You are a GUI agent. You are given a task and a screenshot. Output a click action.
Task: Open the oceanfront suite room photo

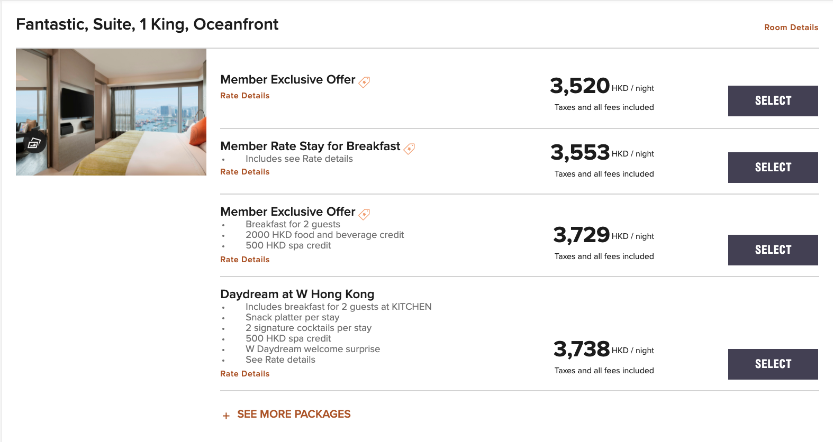point(111,112)
